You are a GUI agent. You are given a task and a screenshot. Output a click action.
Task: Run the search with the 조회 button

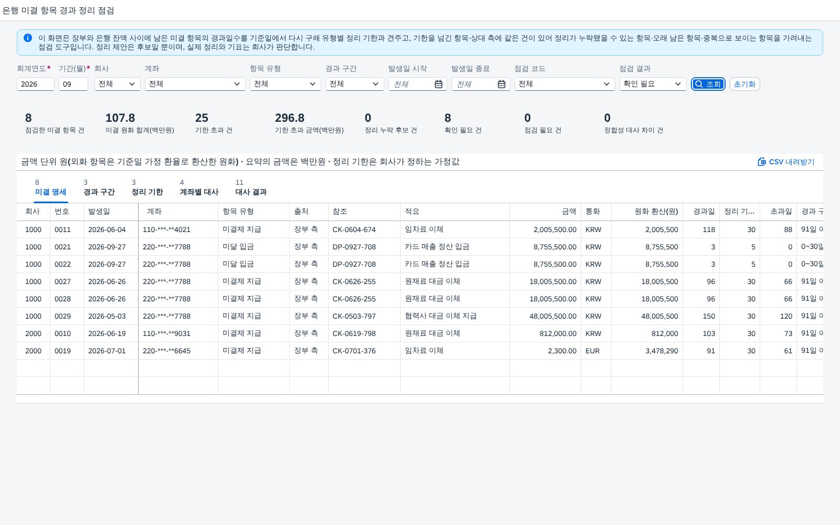coord(708,84)
